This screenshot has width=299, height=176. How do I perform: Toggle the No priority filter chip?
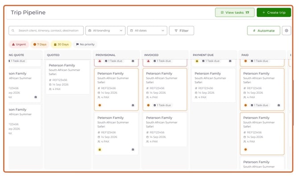click(85, 44)
